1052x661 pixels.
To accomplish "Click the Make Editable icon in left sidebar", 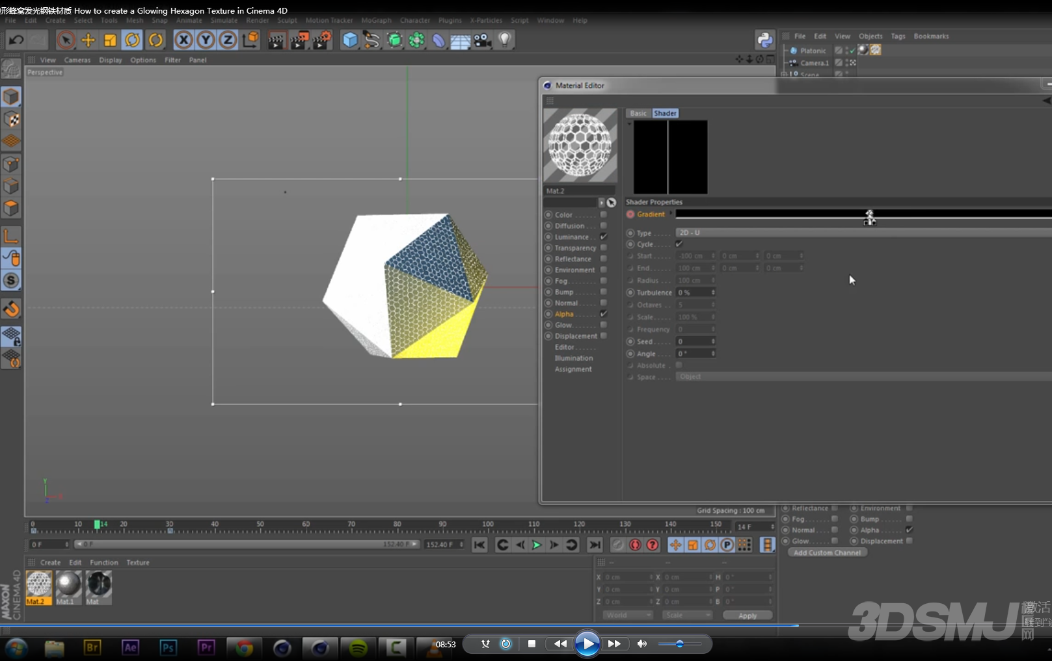I will click(x=11, y=68).
